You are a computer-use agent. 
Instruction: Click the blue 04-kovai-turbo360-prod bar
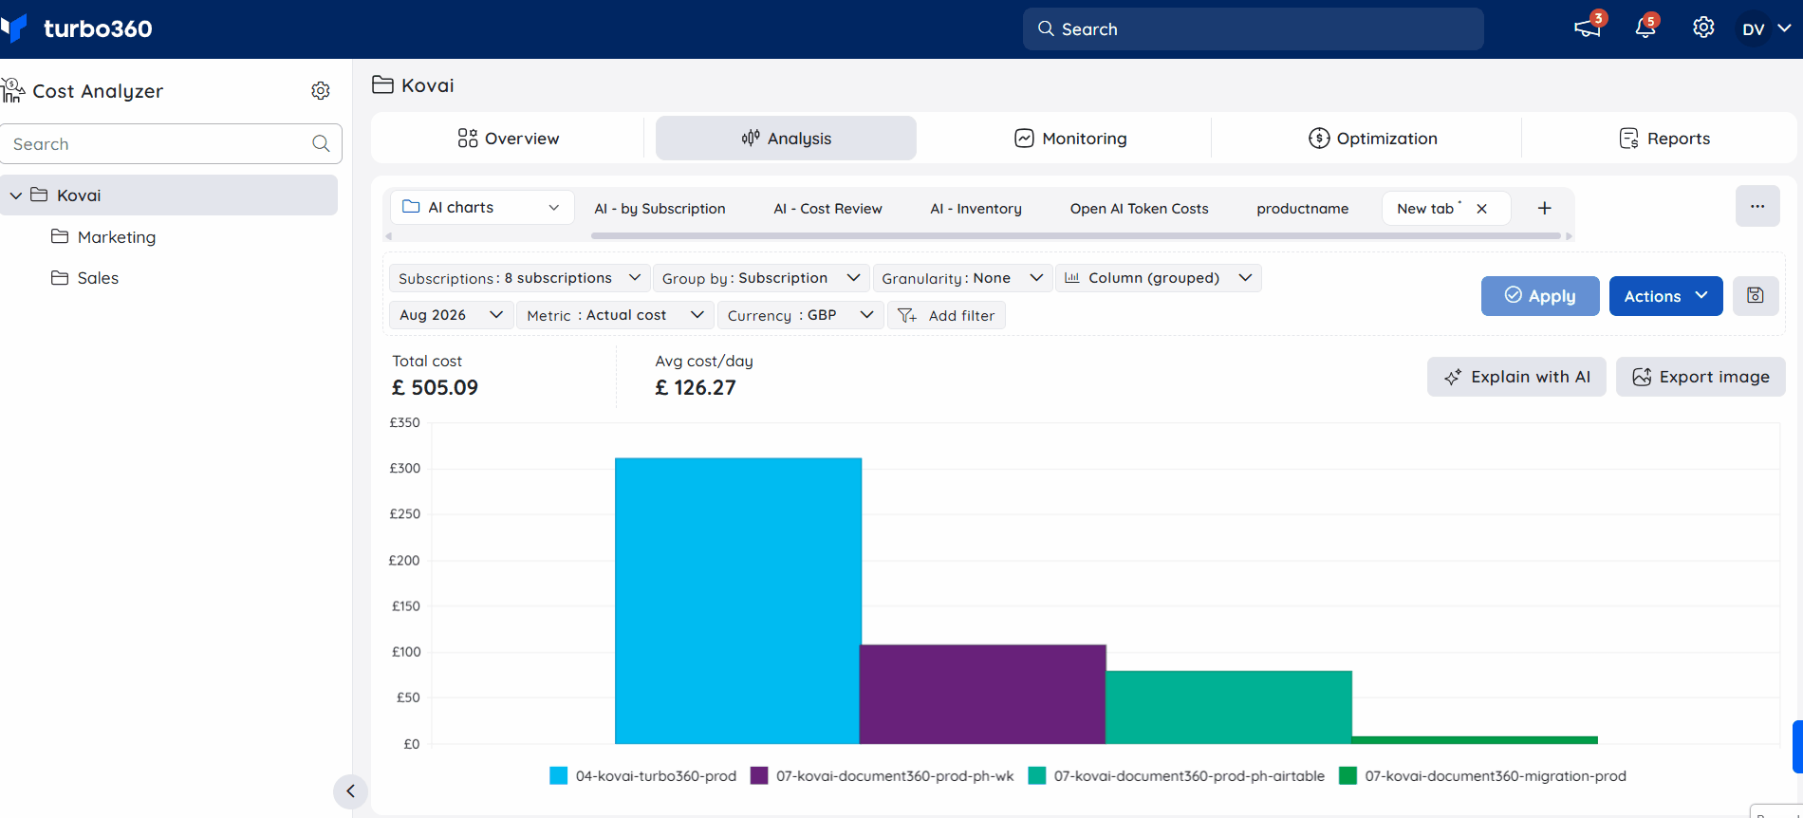pos(737,601)
